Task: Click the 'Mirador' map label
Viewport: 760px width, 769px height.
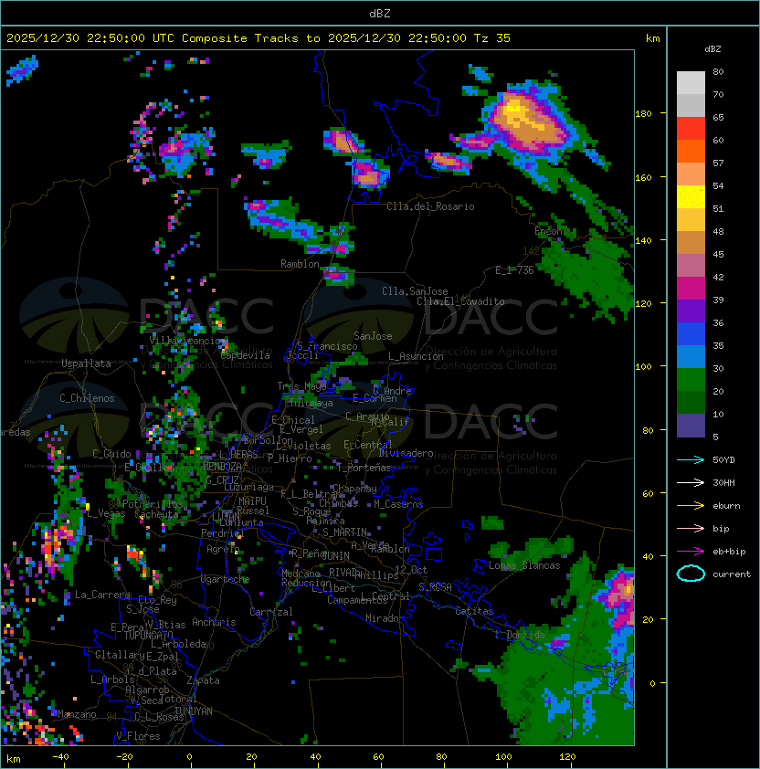Action: [x=385, y=618]
